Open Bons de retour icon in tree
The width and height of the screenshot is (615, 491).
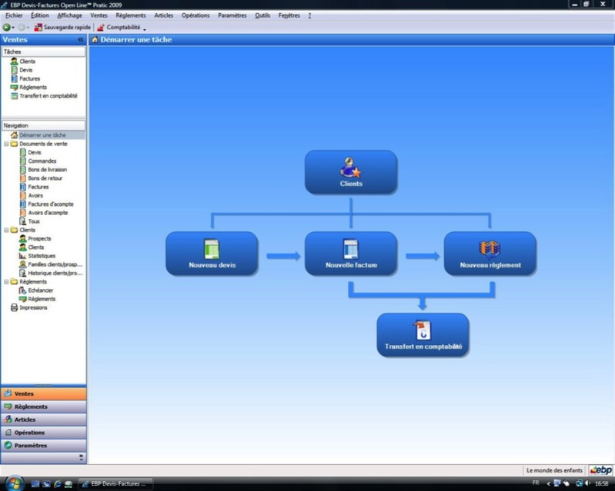(x=23, y=177)
